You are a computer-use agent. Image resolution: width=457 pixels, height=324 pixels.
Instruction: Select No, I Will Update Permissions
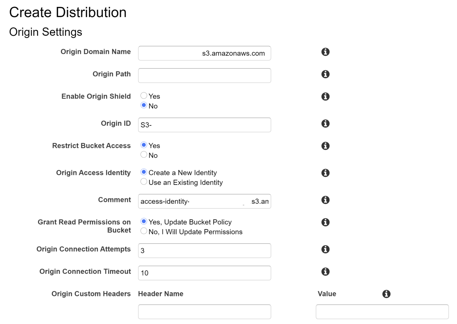pos(144,231)
